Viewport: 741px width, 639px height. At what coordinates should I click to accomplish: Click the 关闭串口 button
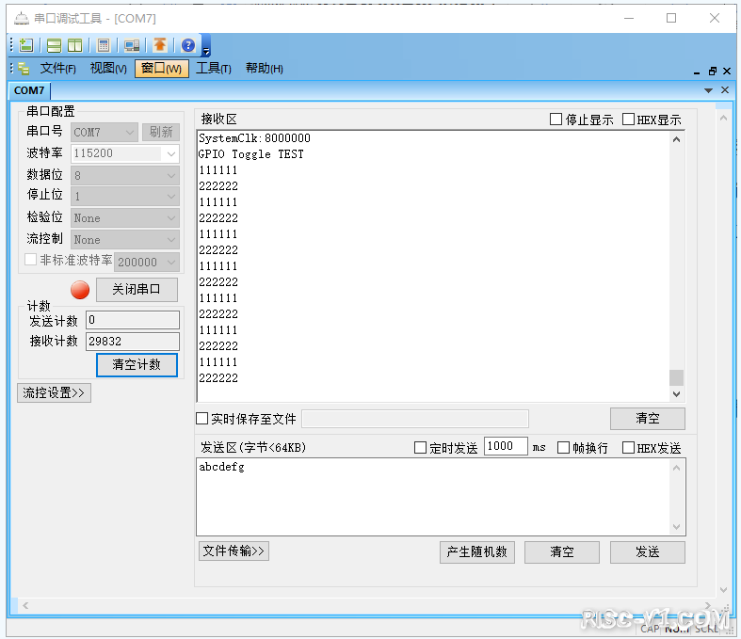click(x=137, y=290)
